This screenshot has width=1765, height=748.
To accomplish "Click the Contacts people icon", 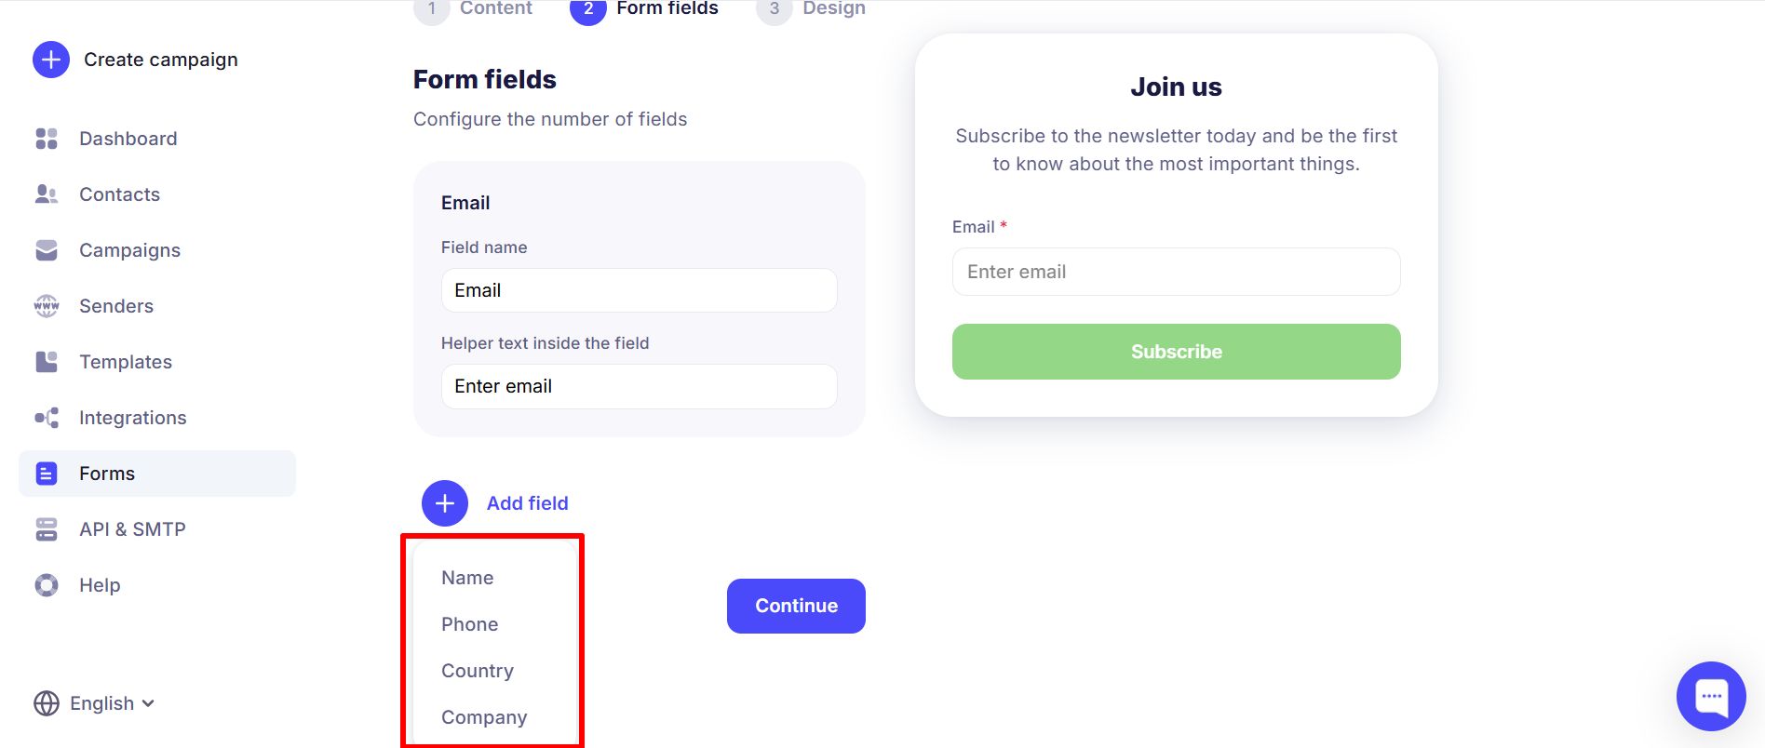I will pyautogui.click(x=47, y=194).
